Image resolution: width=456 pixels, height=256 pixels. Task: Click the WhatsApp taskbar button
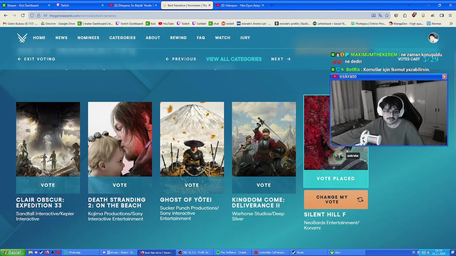[x=81, y=252]
